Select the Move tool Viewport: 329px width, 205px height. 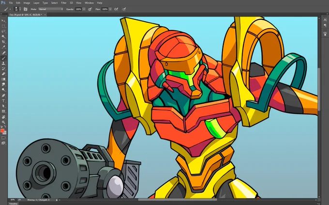3,21
